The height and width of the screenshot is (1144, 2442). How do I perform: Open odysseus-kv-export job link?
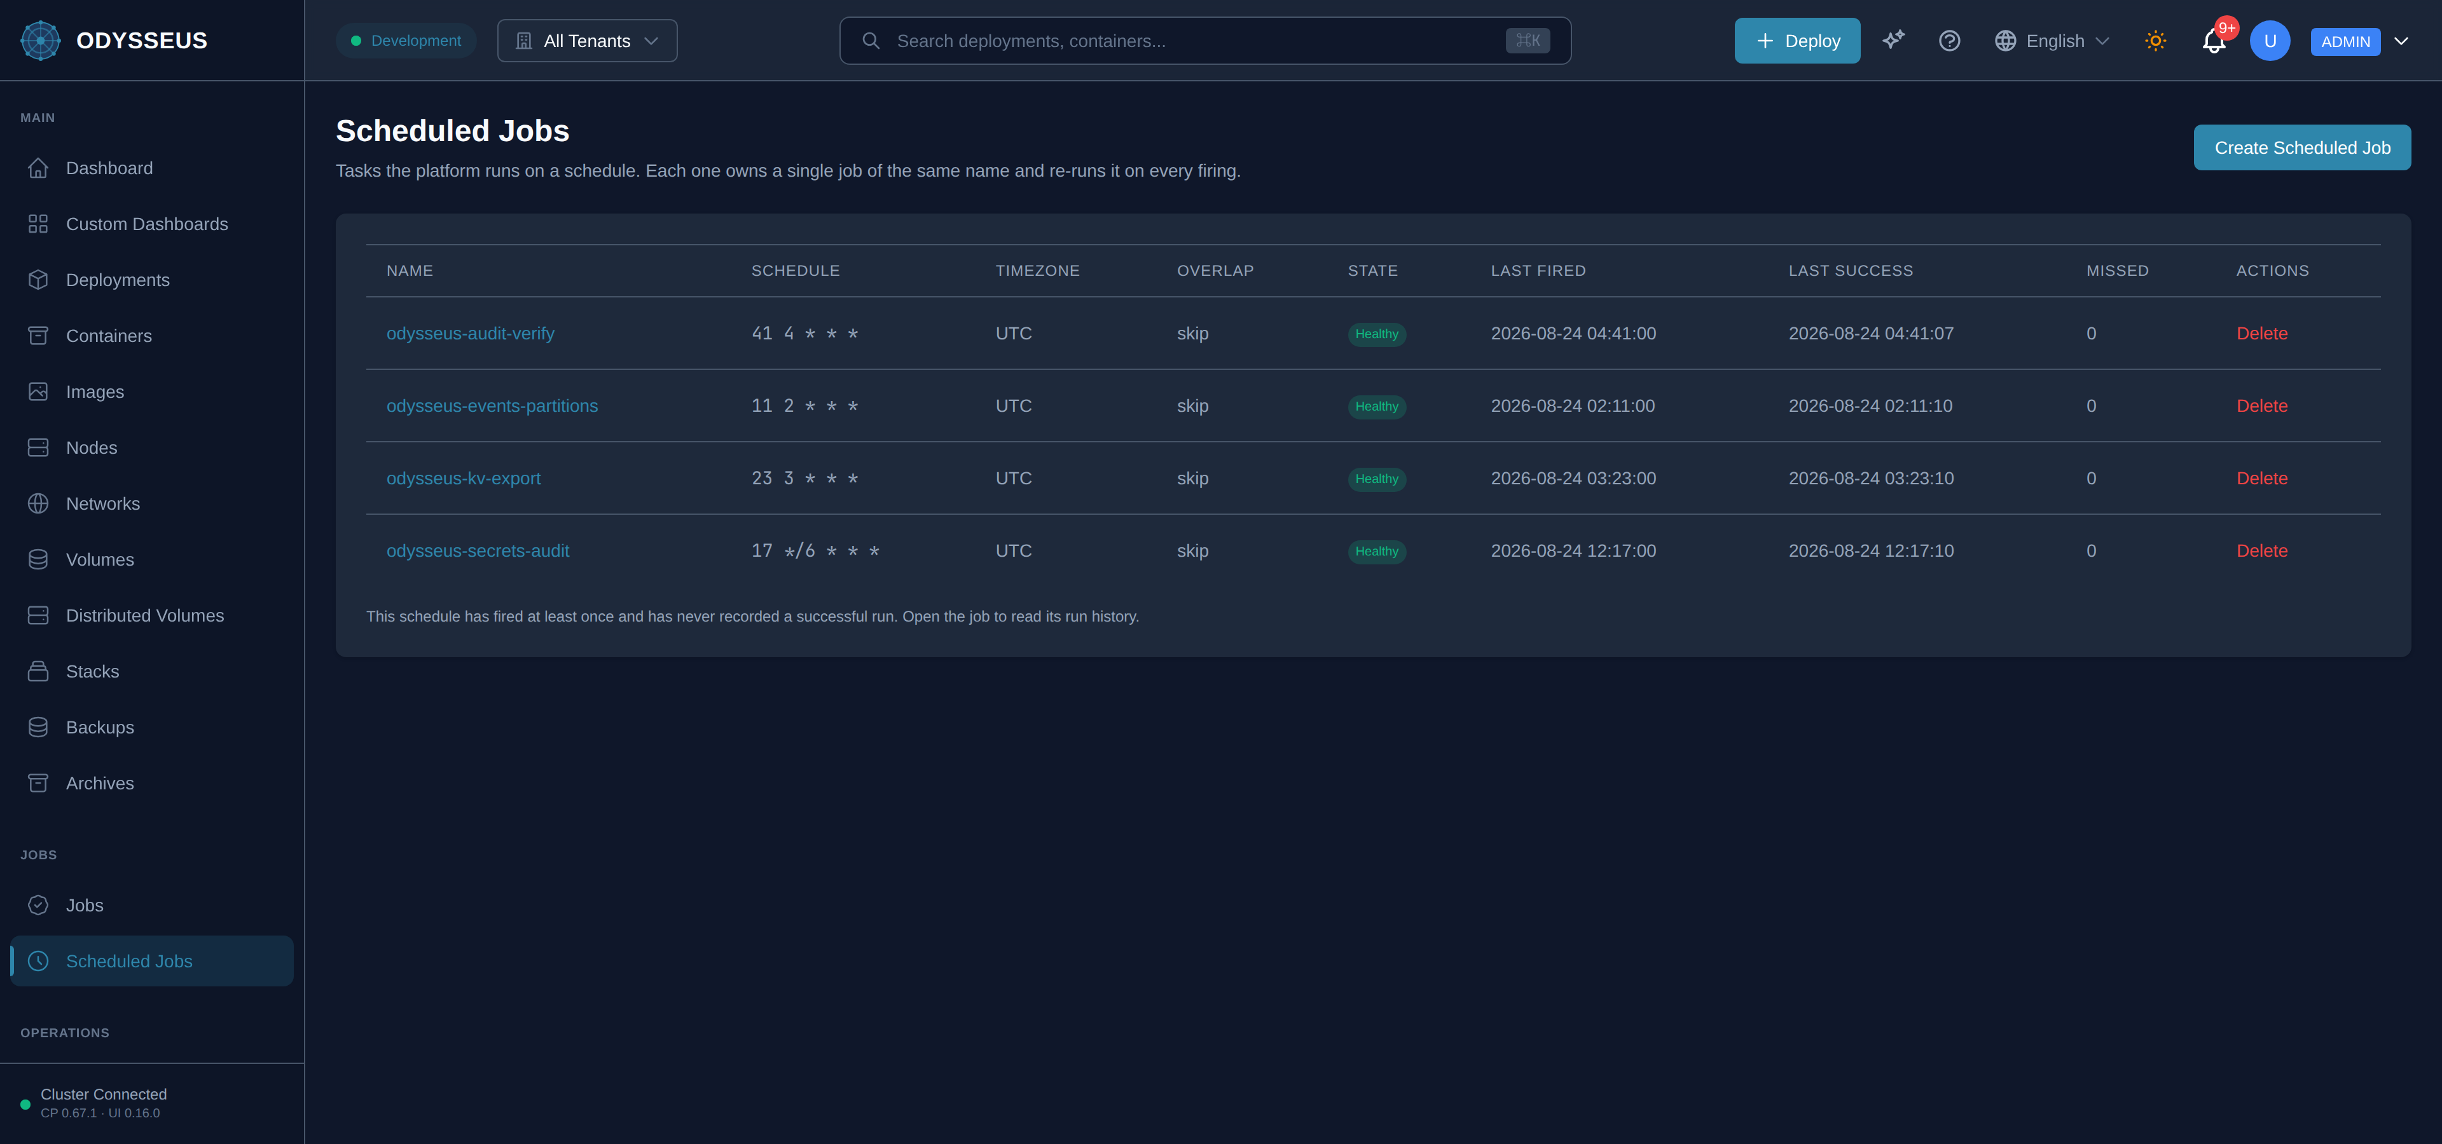click(464, 478)
